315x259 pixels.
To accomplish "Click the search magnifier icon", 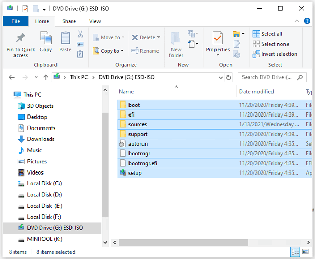I will tap(300, 77).
